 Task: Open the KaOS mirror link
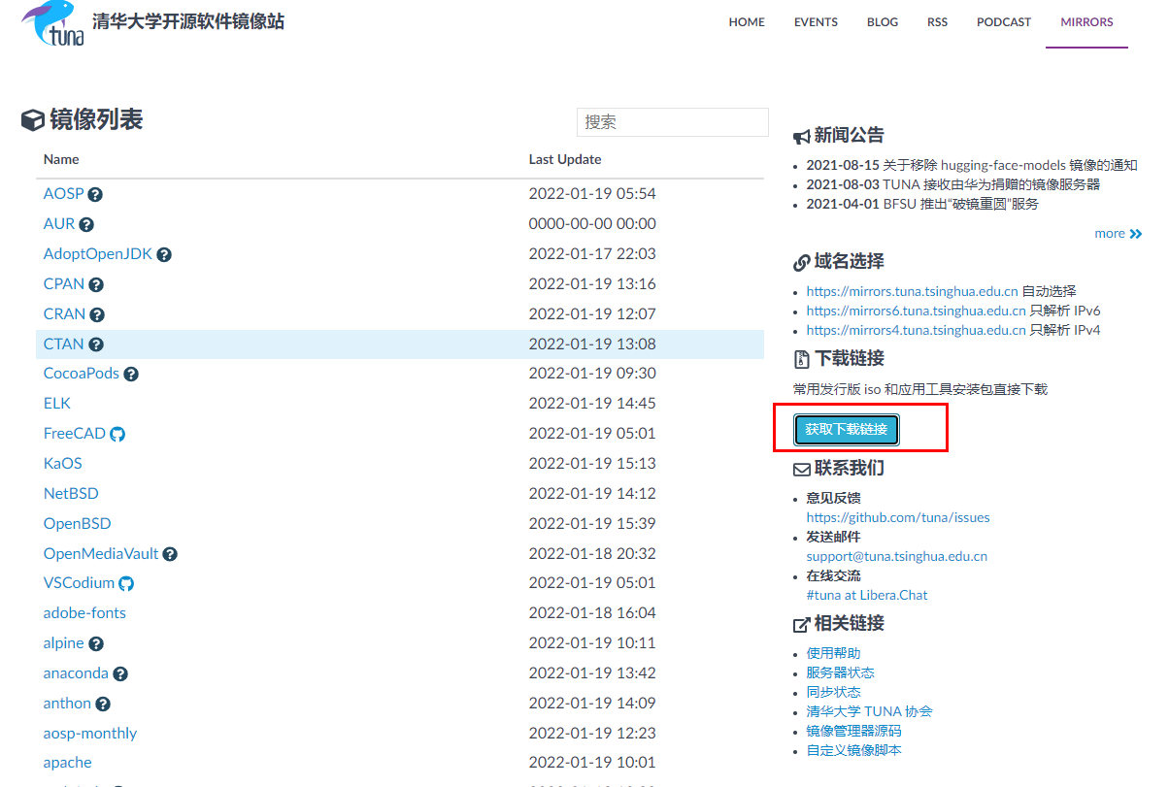pyautogui.click(x=63, y=464)
